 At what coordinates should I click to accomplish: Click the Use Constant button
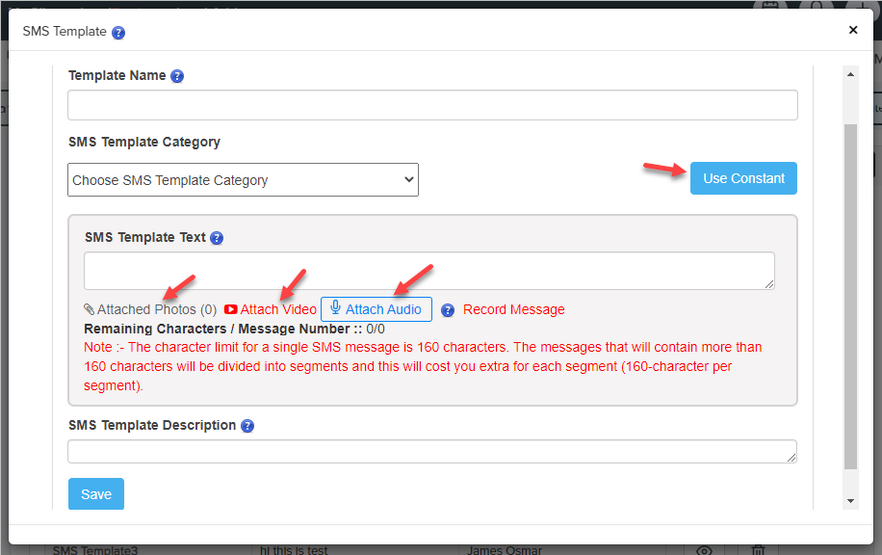743,178
